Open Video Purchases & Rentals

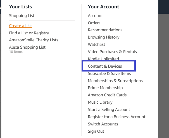112,52
